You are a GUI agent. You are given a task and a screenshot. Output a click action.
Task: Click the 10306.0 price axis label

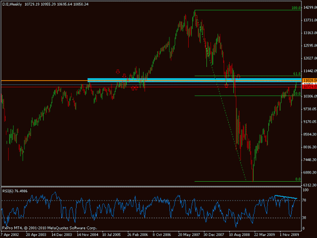click(x=310, y=96)
